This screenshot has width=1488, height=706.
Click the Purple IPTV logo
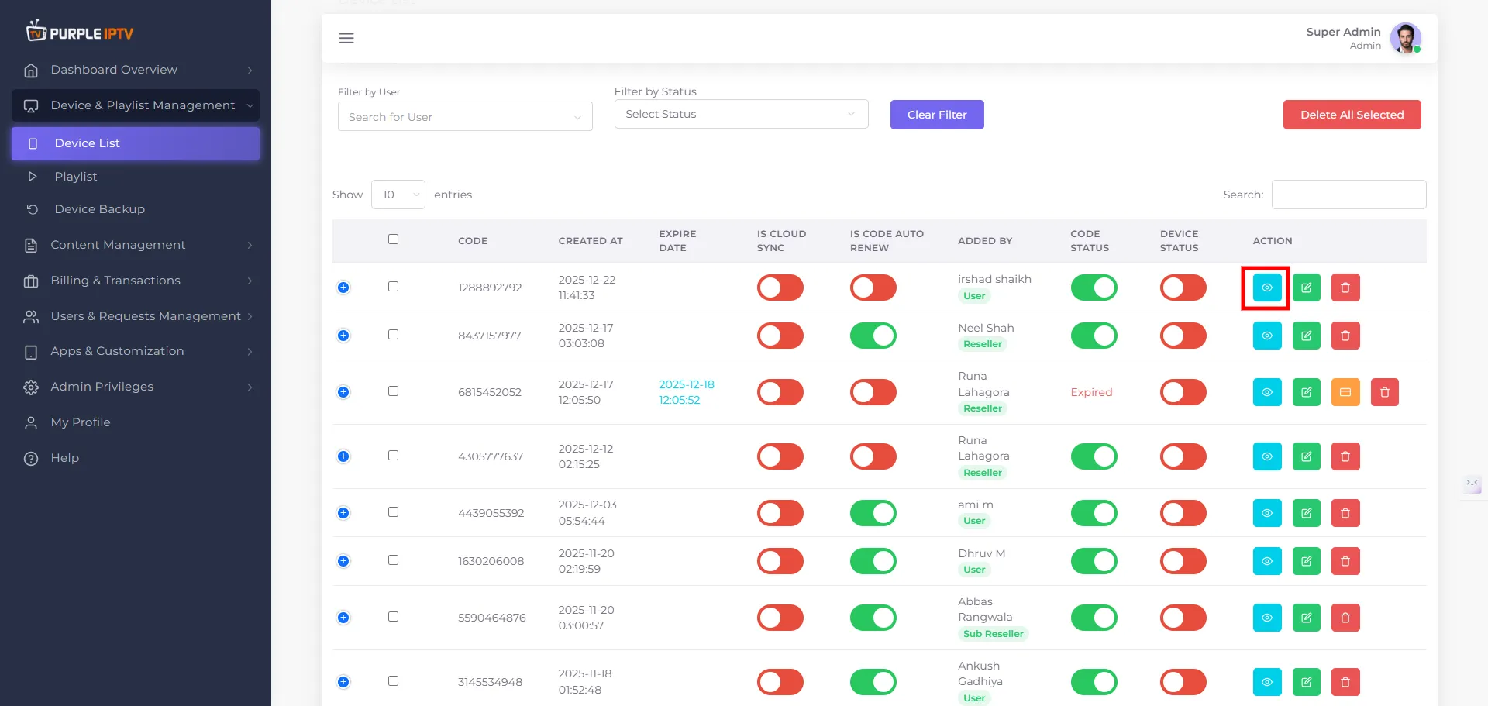(x=80, y=32)
